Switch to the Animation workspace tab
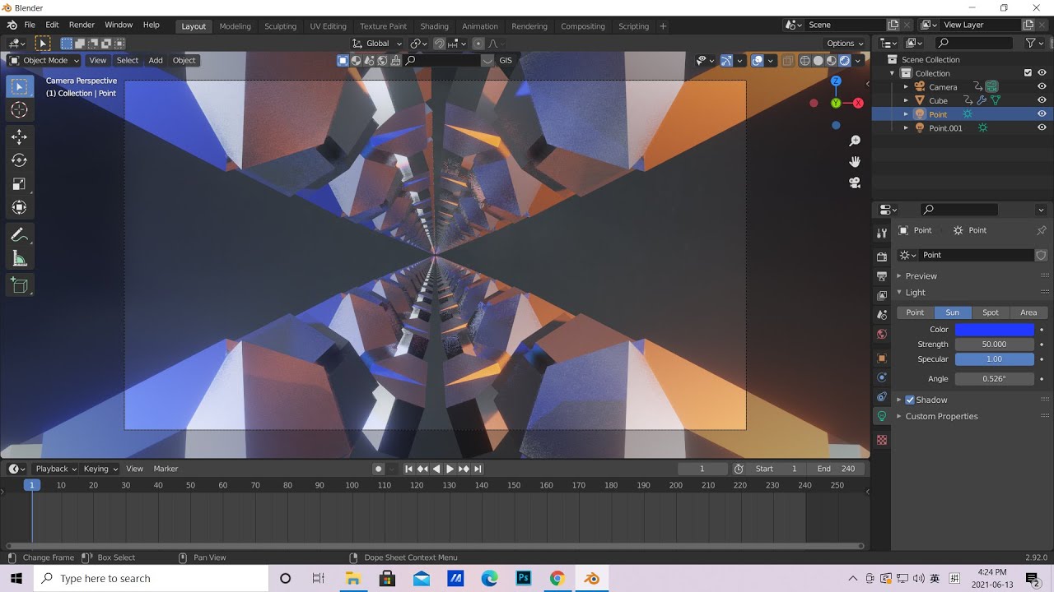 479,26
